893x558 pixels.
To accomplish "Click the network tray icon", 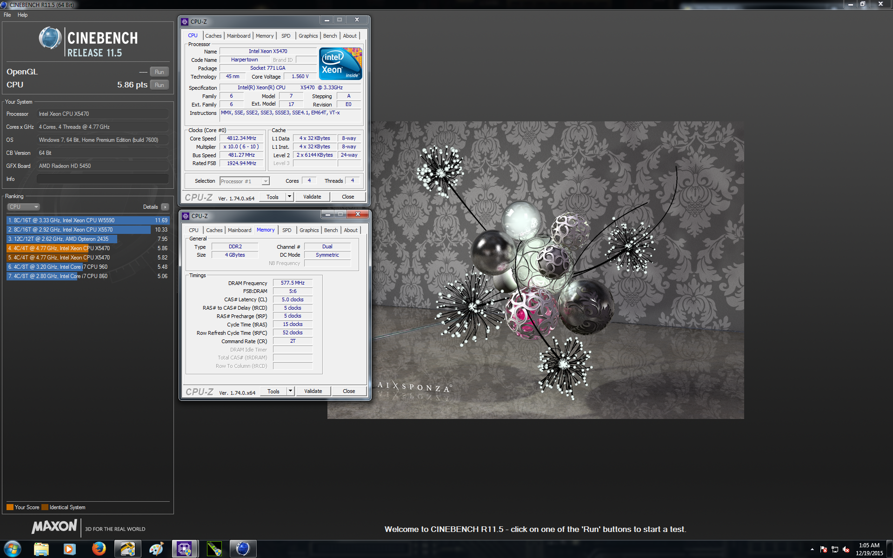I will (x=835, y=549).
